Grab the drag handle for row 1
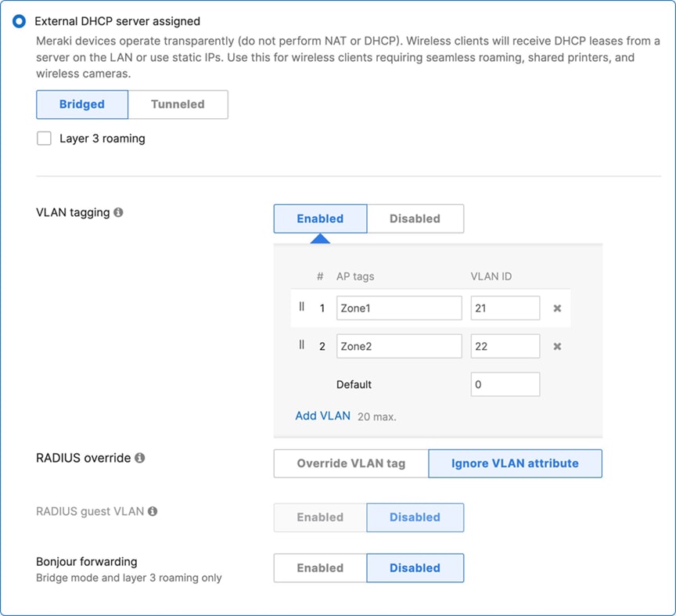 [302, 307]
